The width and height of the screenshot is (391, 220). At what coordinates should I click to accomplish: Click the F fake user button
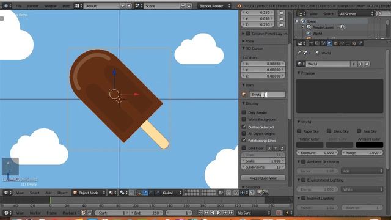354,64
